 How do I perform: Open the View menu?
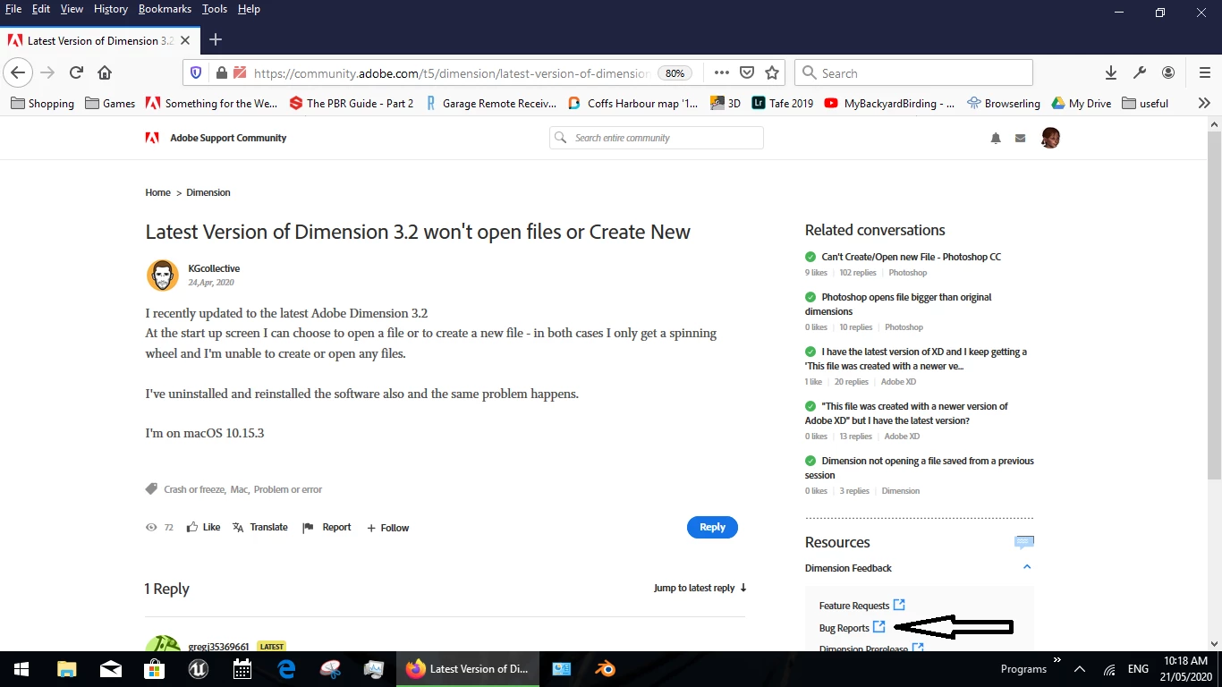(72, 9)
